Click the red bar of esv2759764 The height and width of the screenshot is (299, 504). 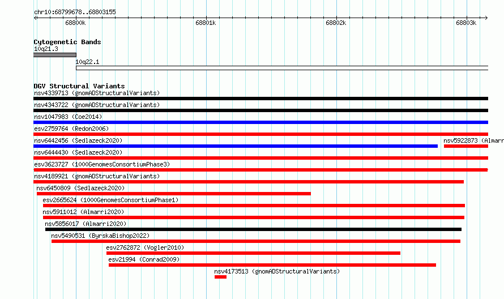click(x=260, y=134)
